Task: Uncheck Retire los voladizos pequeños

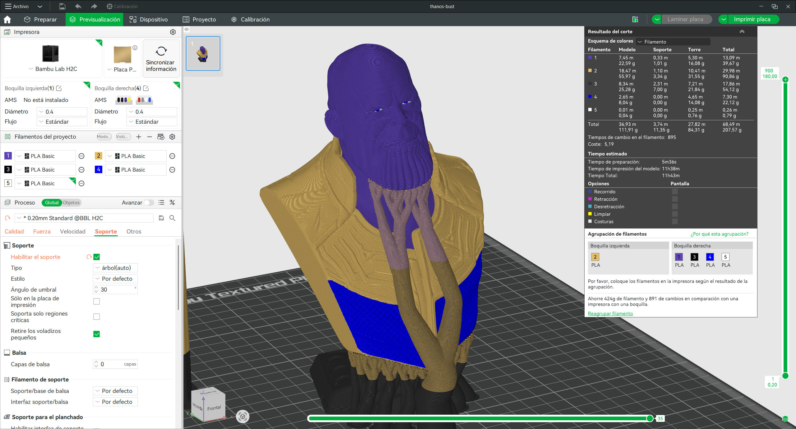Action: (x=97, y=334)
